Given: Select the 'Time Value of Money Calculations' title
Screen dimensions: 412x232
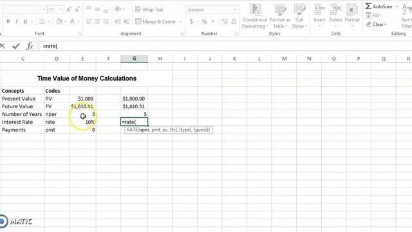Looking at the screenshot, I should point(87,79).
